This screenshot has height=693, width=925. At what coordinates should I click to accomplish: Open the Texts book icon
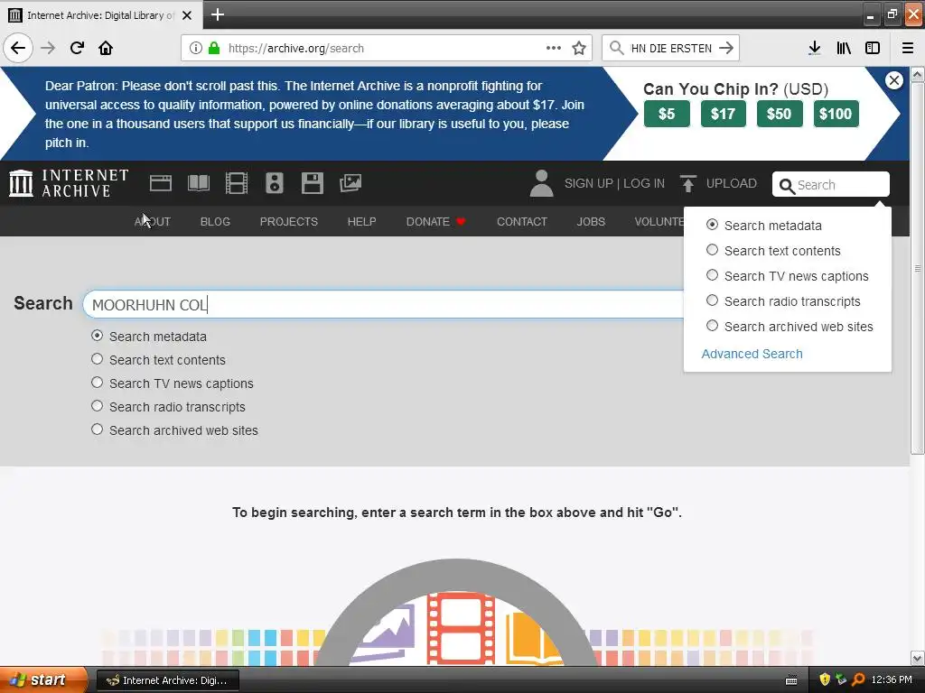click(x=198, y=183)
